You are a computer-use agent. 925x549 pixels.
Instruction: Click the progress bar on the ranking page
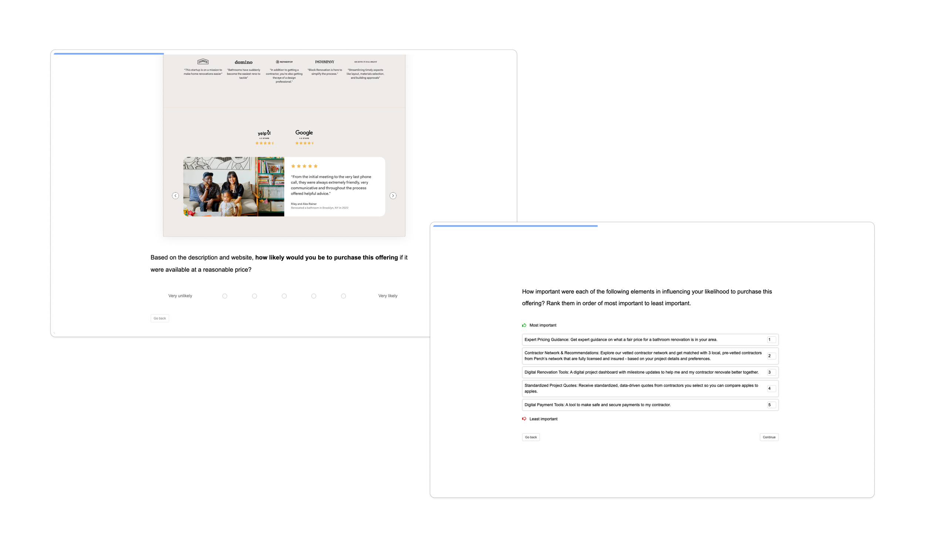515,226
